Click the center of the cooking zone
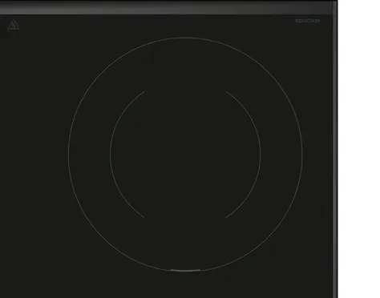This screenshot has height=298, width=380. [x=185, y=155]
